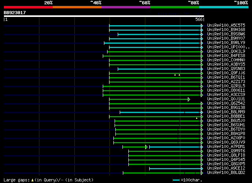This screenshot has height=183, width=252.
Task: Click the cyan ~100% identity legend segment
Action: 224,7
